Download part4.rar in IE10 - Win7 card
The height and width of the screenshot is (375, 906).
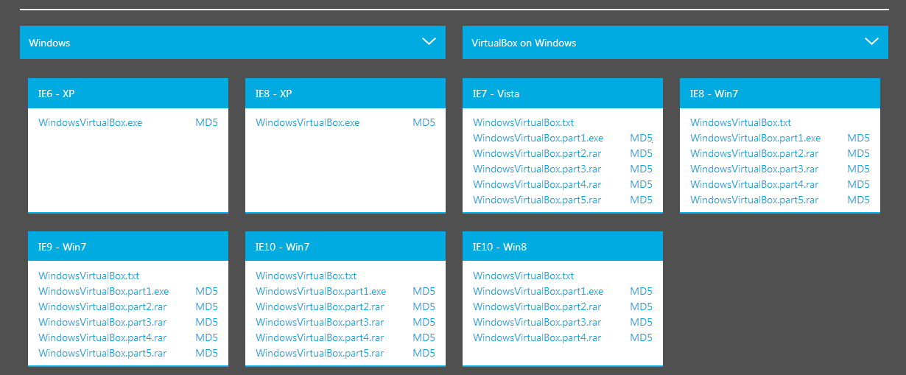pyautogui.click(x=320, y=337)
